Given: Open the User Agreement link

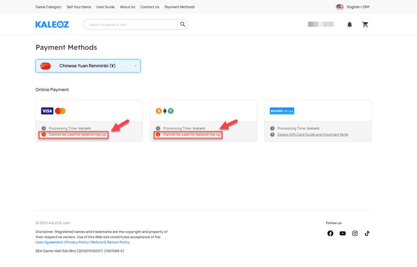Looking at the screenshot, I should (49, 242).
